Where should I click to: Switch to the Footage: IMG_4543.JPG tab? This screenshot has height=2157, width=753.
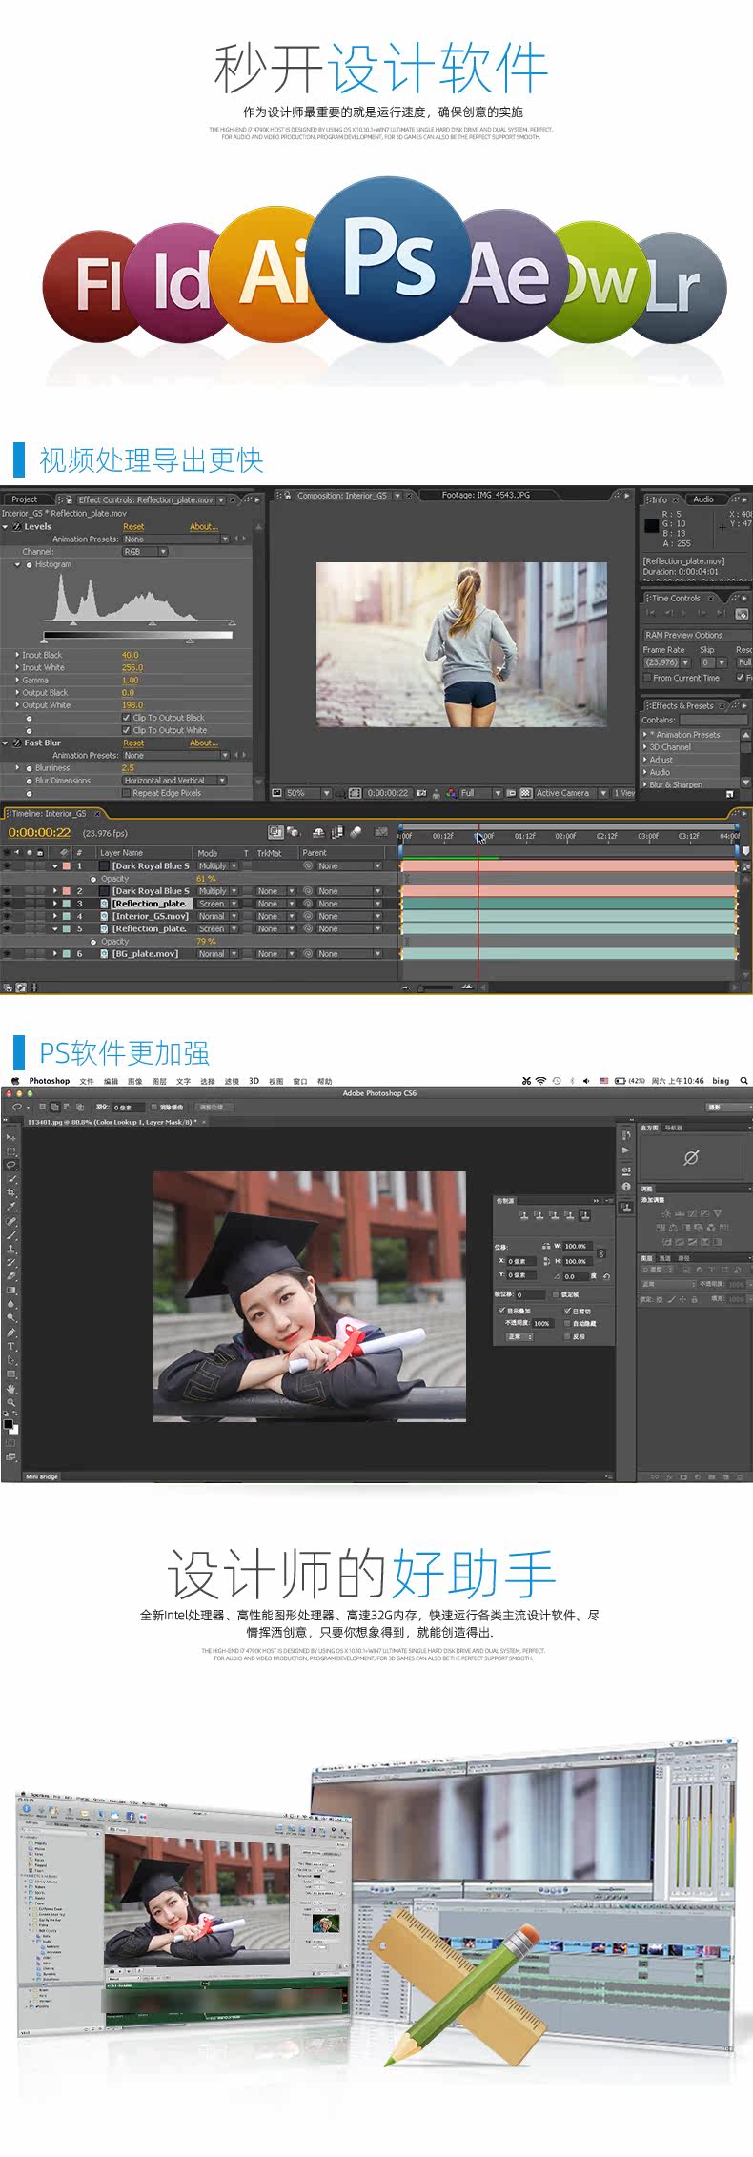[x=486, y=495]
